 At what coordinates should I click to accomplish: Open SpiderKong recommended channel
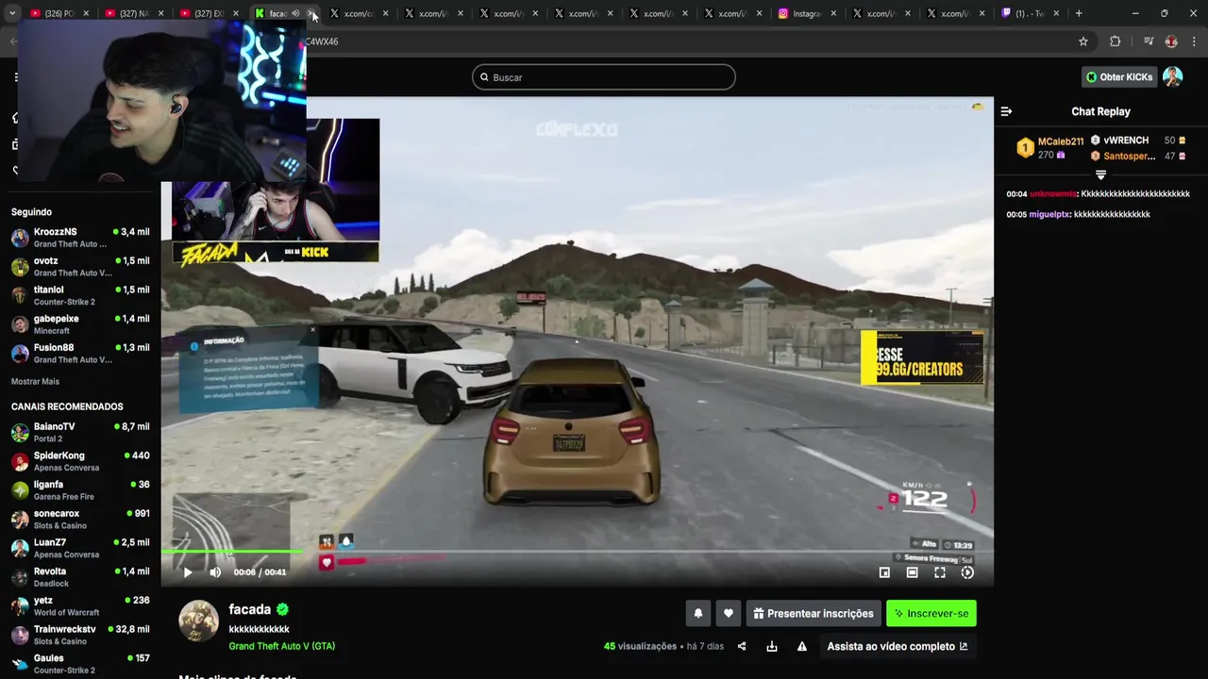(80, 461)
